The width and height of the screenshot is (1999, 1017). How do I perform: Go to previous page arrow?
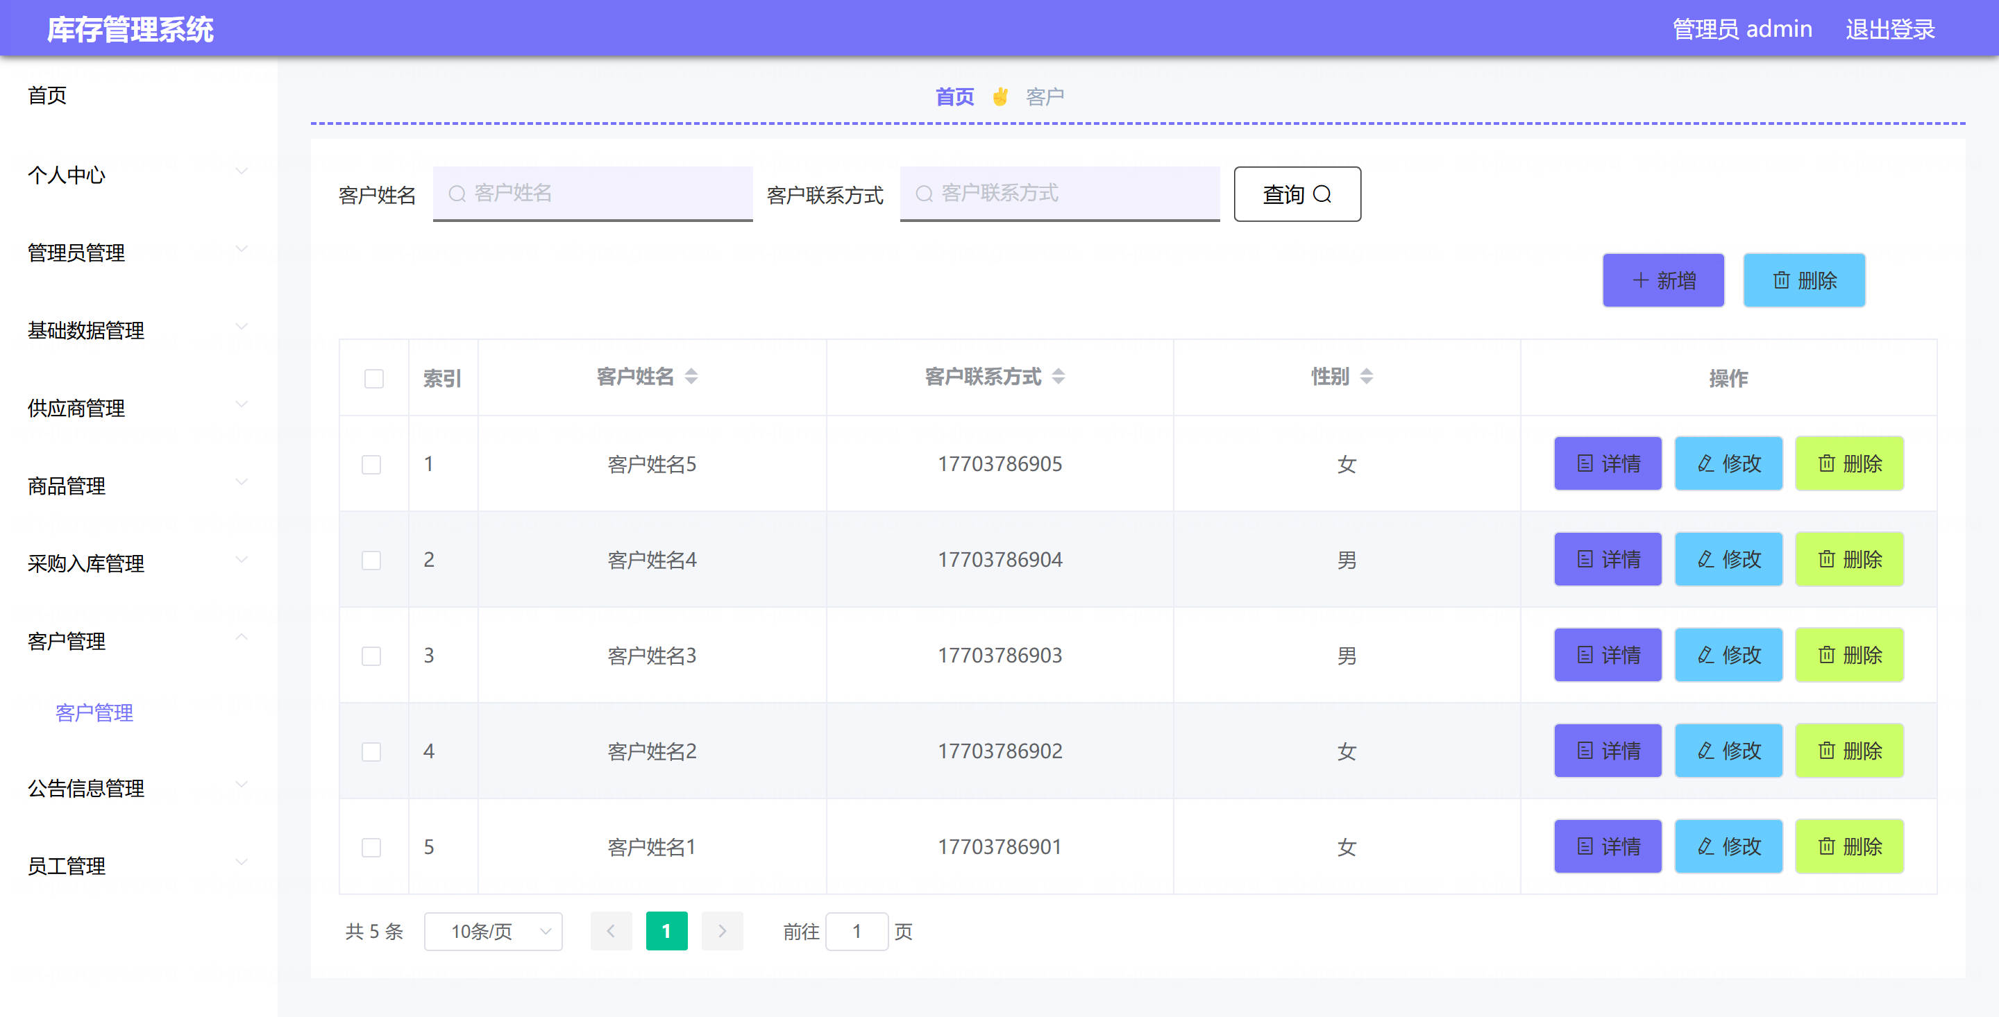coord(611,931)
